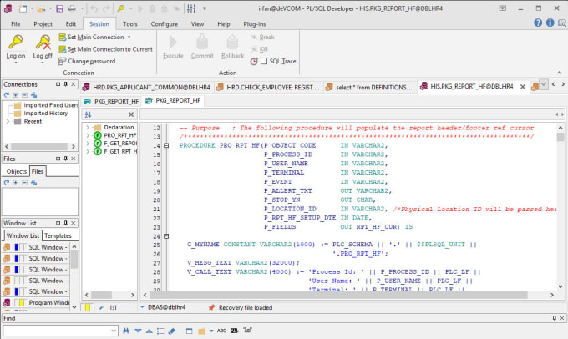Click the blue Info icon
Screen dimensions: 568x339
tap(550, 23)
